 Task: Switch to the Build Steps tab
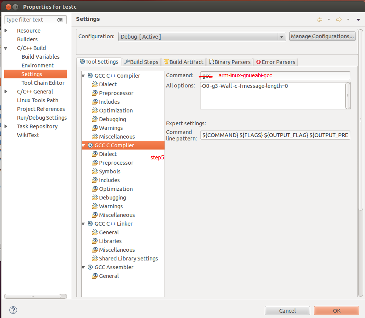click(x=141, y=62)
